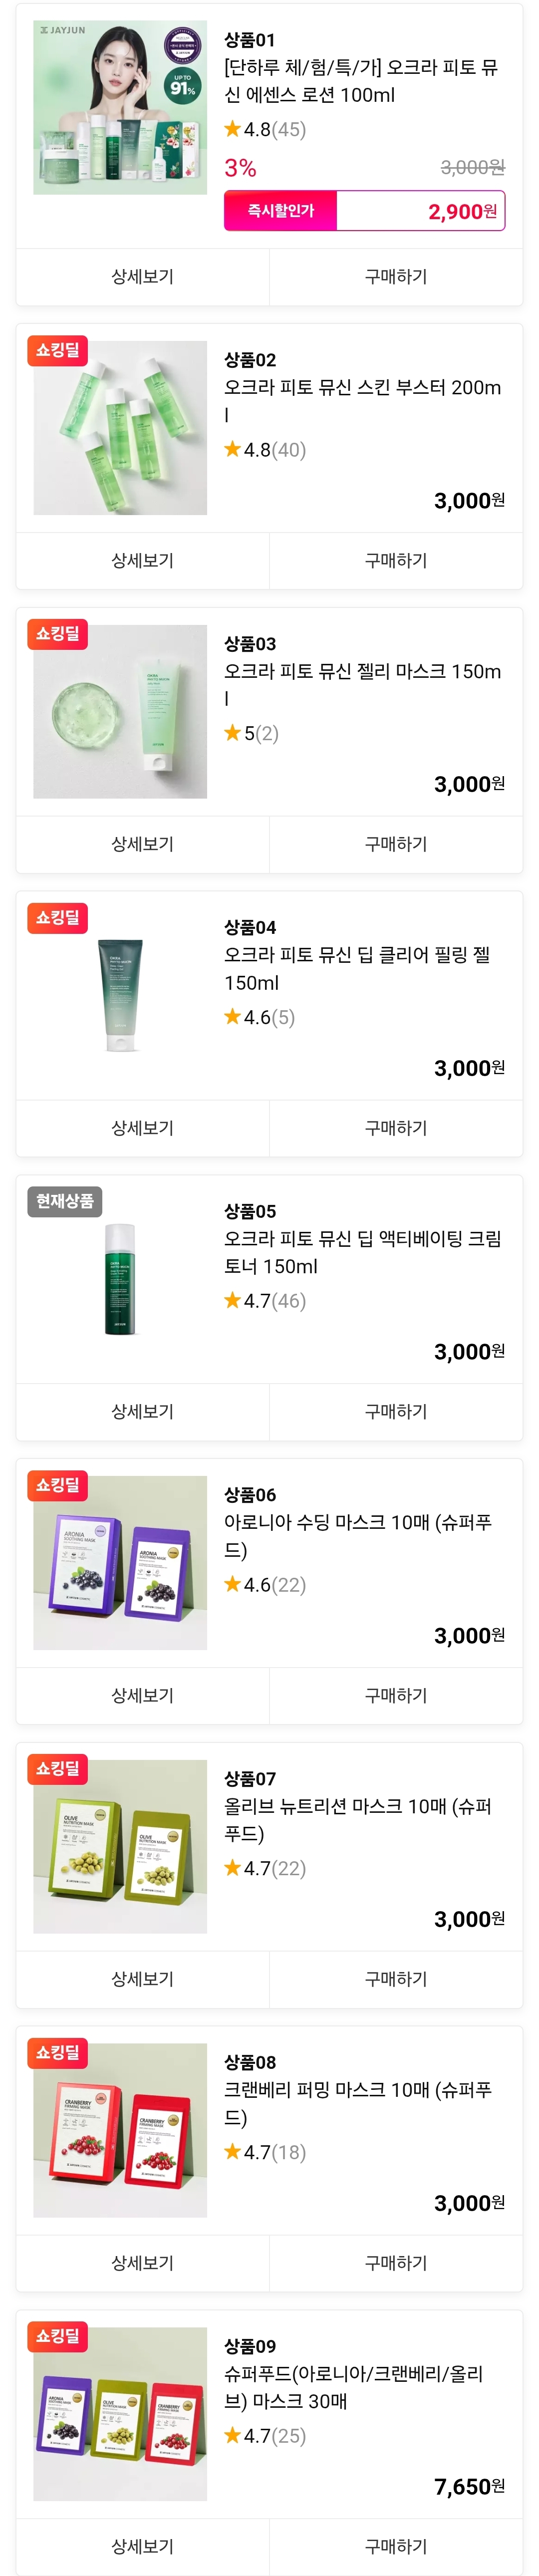Click 구매하기 for 상품07 olive mask
The width and height of the screenshot is (539, 2576).
point(395,1979)
